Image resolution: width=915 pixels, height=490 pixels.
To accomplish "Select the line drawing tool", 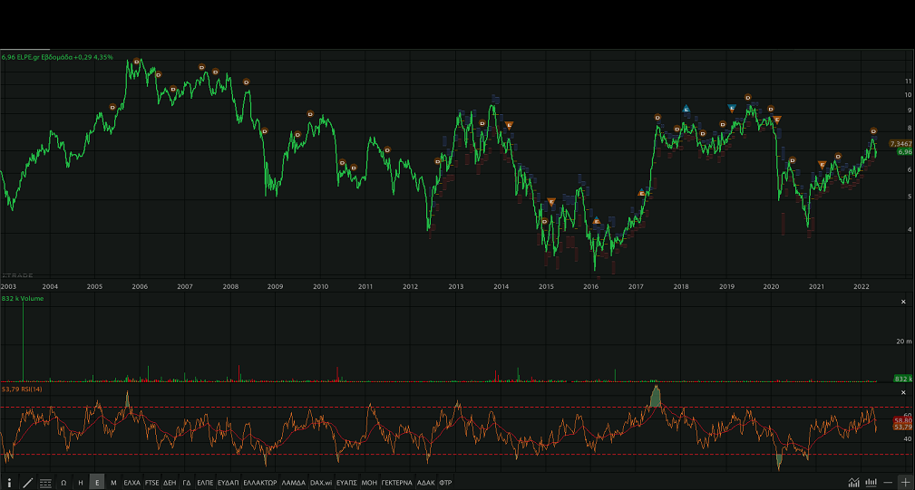I will click(28, 483).
